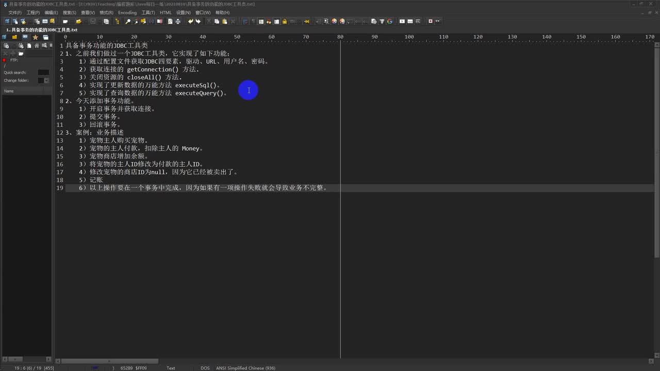Open the 格式(R) menu
660x371 pixels.
click(106, 12)
